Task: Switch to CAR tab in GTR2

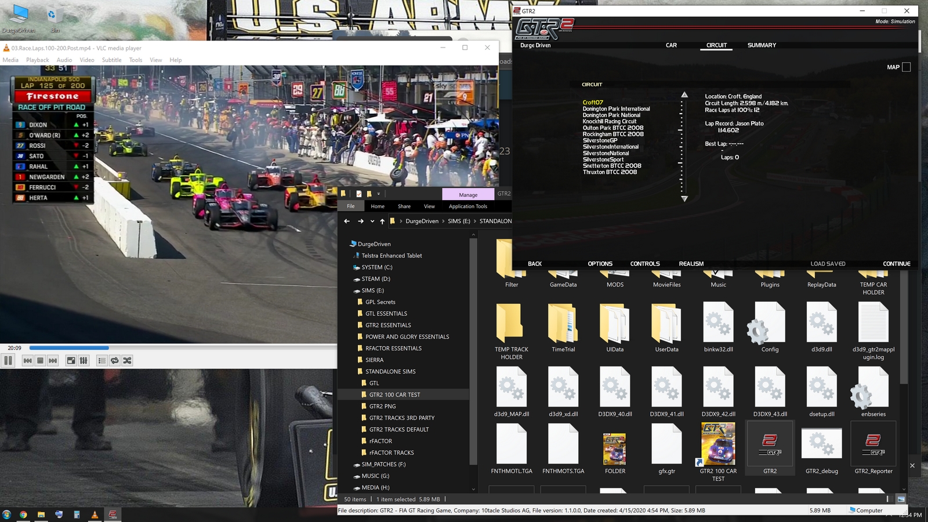Action: pyautogui.click(x=671, y=45)
